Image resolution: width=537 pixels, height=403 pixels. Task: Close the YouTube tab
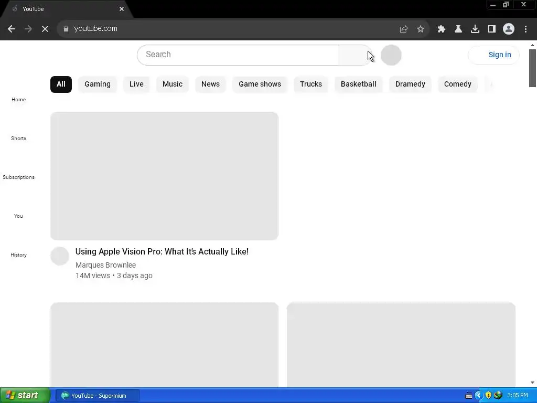click(122, 9)
